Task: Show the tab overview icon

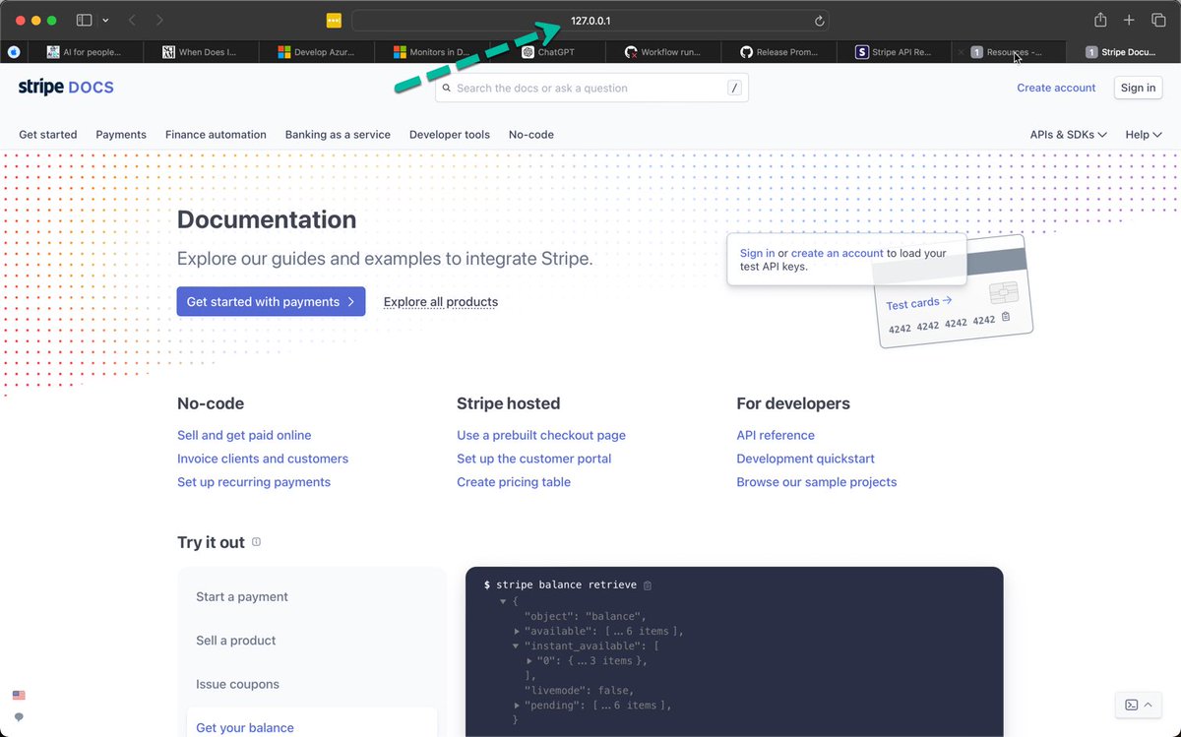Action: 1158,20
